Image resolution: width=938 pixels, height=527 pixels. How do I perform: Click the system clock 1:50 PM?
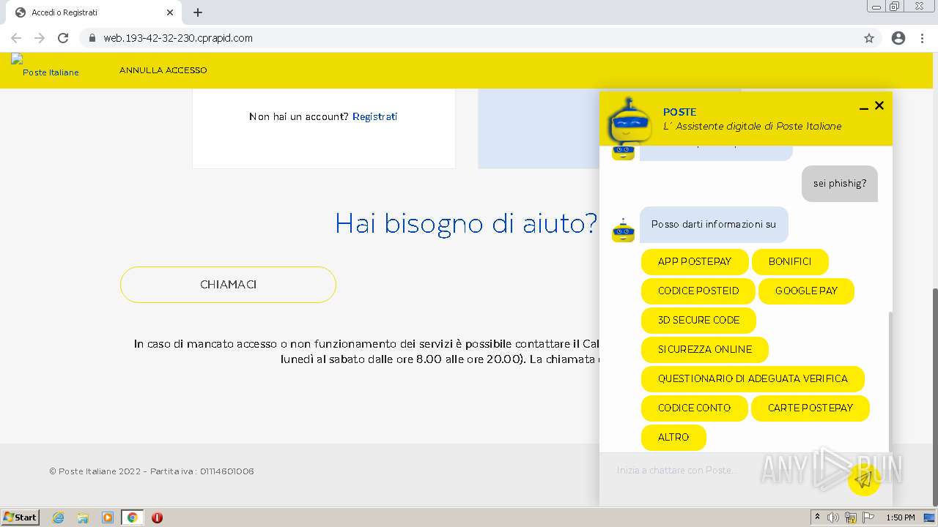point(901,517)
